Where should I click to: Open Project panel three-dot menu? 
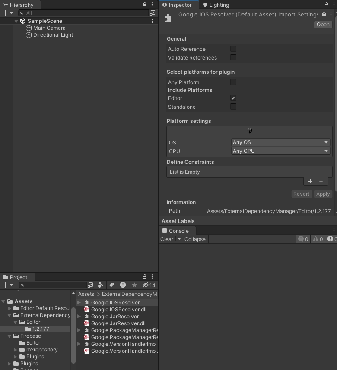tap(152, 276)
